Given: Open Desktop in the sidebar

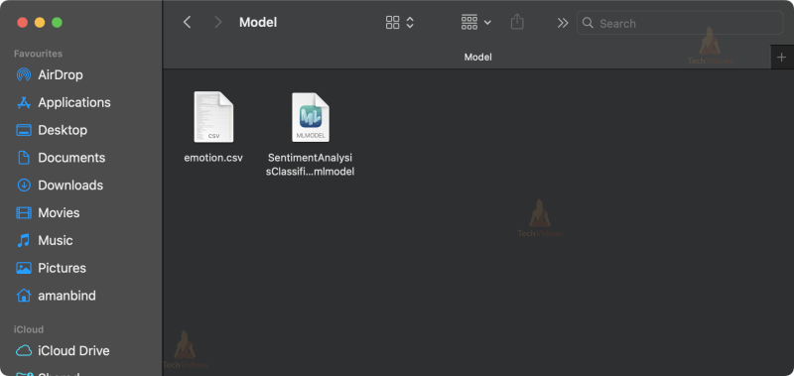Looking at the screenshot, I should [63, 130].
